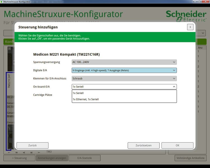
Task: Click 'Anmerkungen anzeigen' in background window
Action: click(52, 158)
